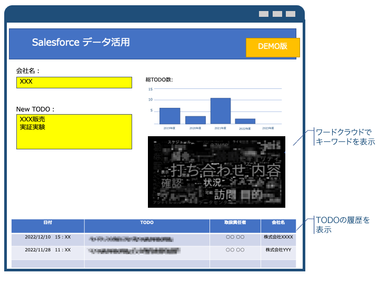
Task: Click the 取扱責任者 column header
Action: [235, 226]
